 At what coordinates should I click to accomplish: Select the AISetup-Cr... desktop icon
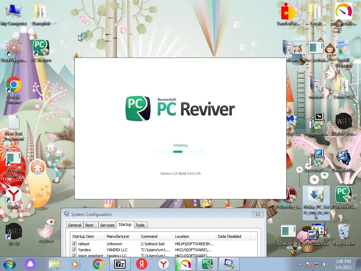coord(288,234)
